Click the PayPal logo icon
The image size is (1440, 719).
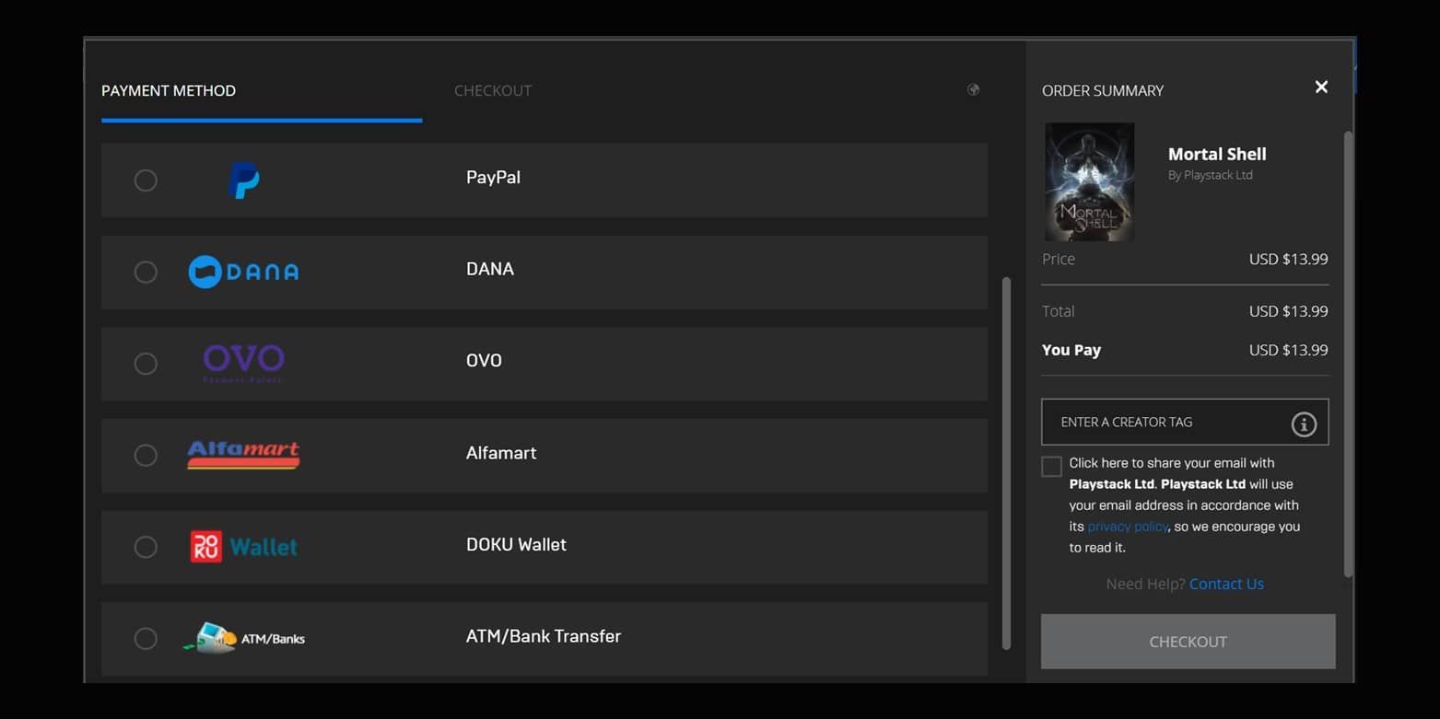[243, 180]
